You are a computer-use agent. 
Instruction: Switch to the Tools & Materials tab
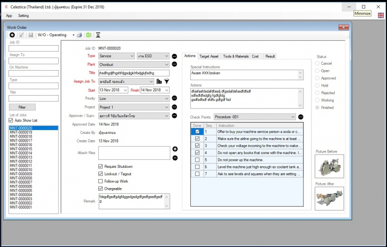(235, 56)
